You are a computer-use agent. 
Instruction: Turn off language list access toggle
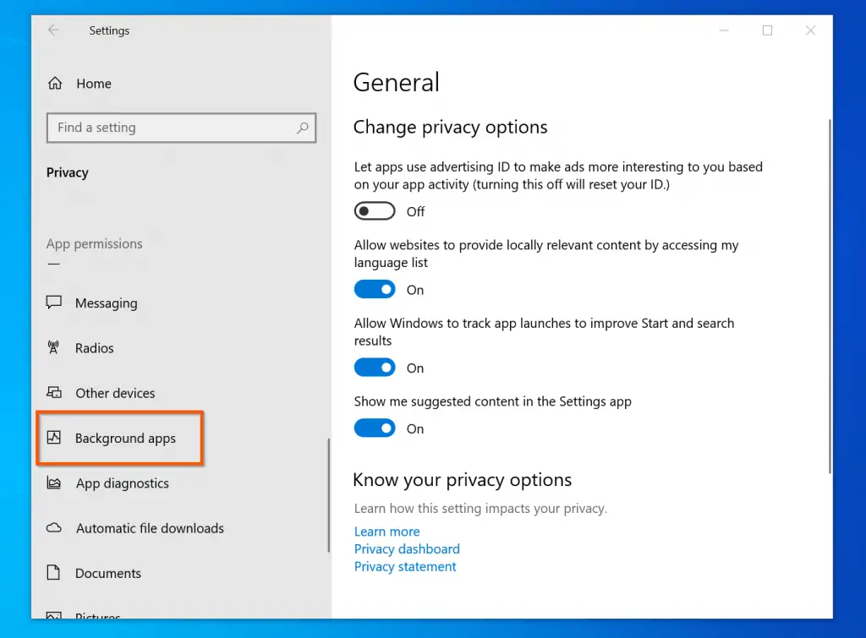point(375,290)
